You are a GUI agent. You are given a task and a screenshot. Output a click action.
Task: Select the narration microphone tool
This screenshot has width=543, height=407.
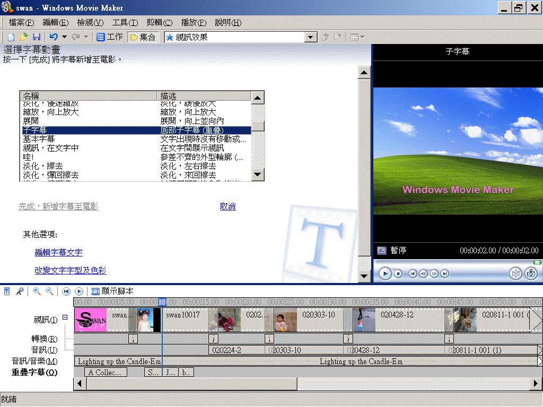pyautogui.click(x=20, y=291)
